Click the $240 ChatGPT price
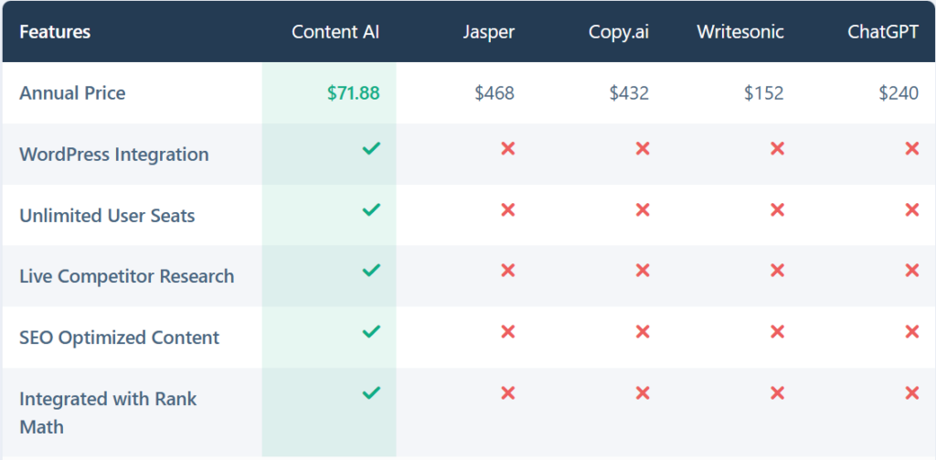The height and width of the screenshot is (460, 936). (899, 93)
